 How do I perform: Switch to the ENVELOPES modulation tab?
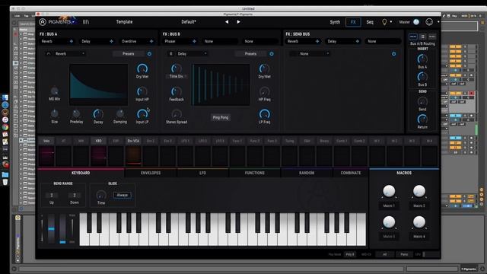pos(151,173)
